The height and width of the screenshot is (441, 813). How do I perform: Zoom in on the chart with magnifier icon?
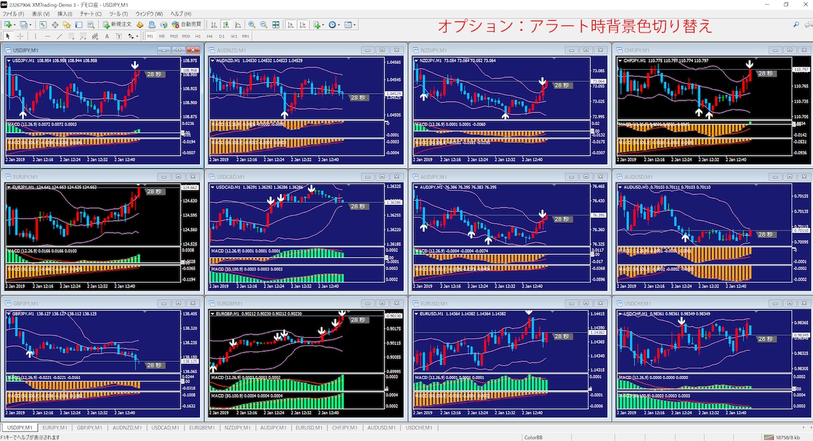point(252,25)
